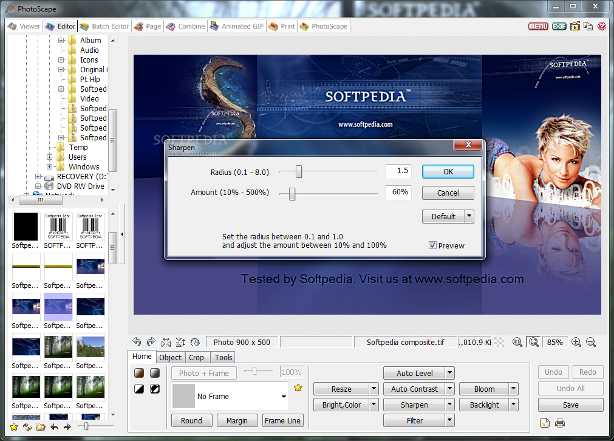Screen dimensions: 614x441
Task: Click the thumbnail size slider
Action: (86, 426)
